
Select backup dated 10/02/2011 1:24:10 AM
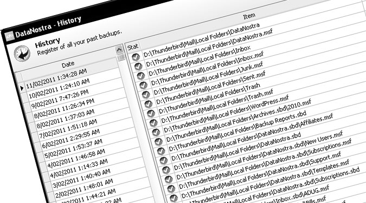59,89
